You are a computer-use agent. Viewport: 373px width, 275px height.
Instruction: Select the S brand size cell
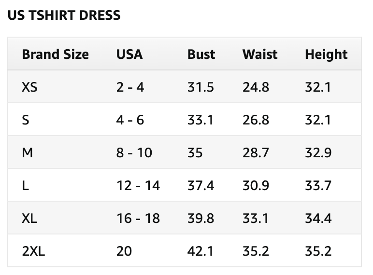click(26, 120)
